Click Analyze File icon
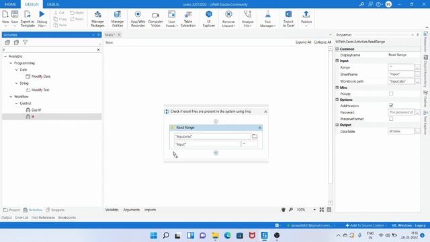 [x=248, y=14]
